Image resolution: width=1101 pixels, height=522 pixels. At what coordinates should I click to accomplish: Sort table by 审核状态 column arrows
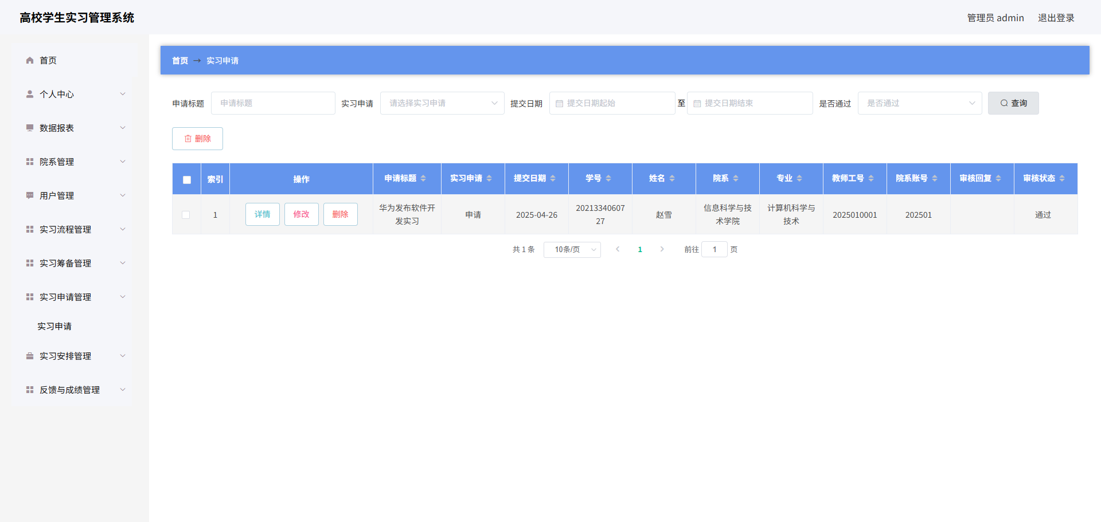click(x=1062, y=178)
